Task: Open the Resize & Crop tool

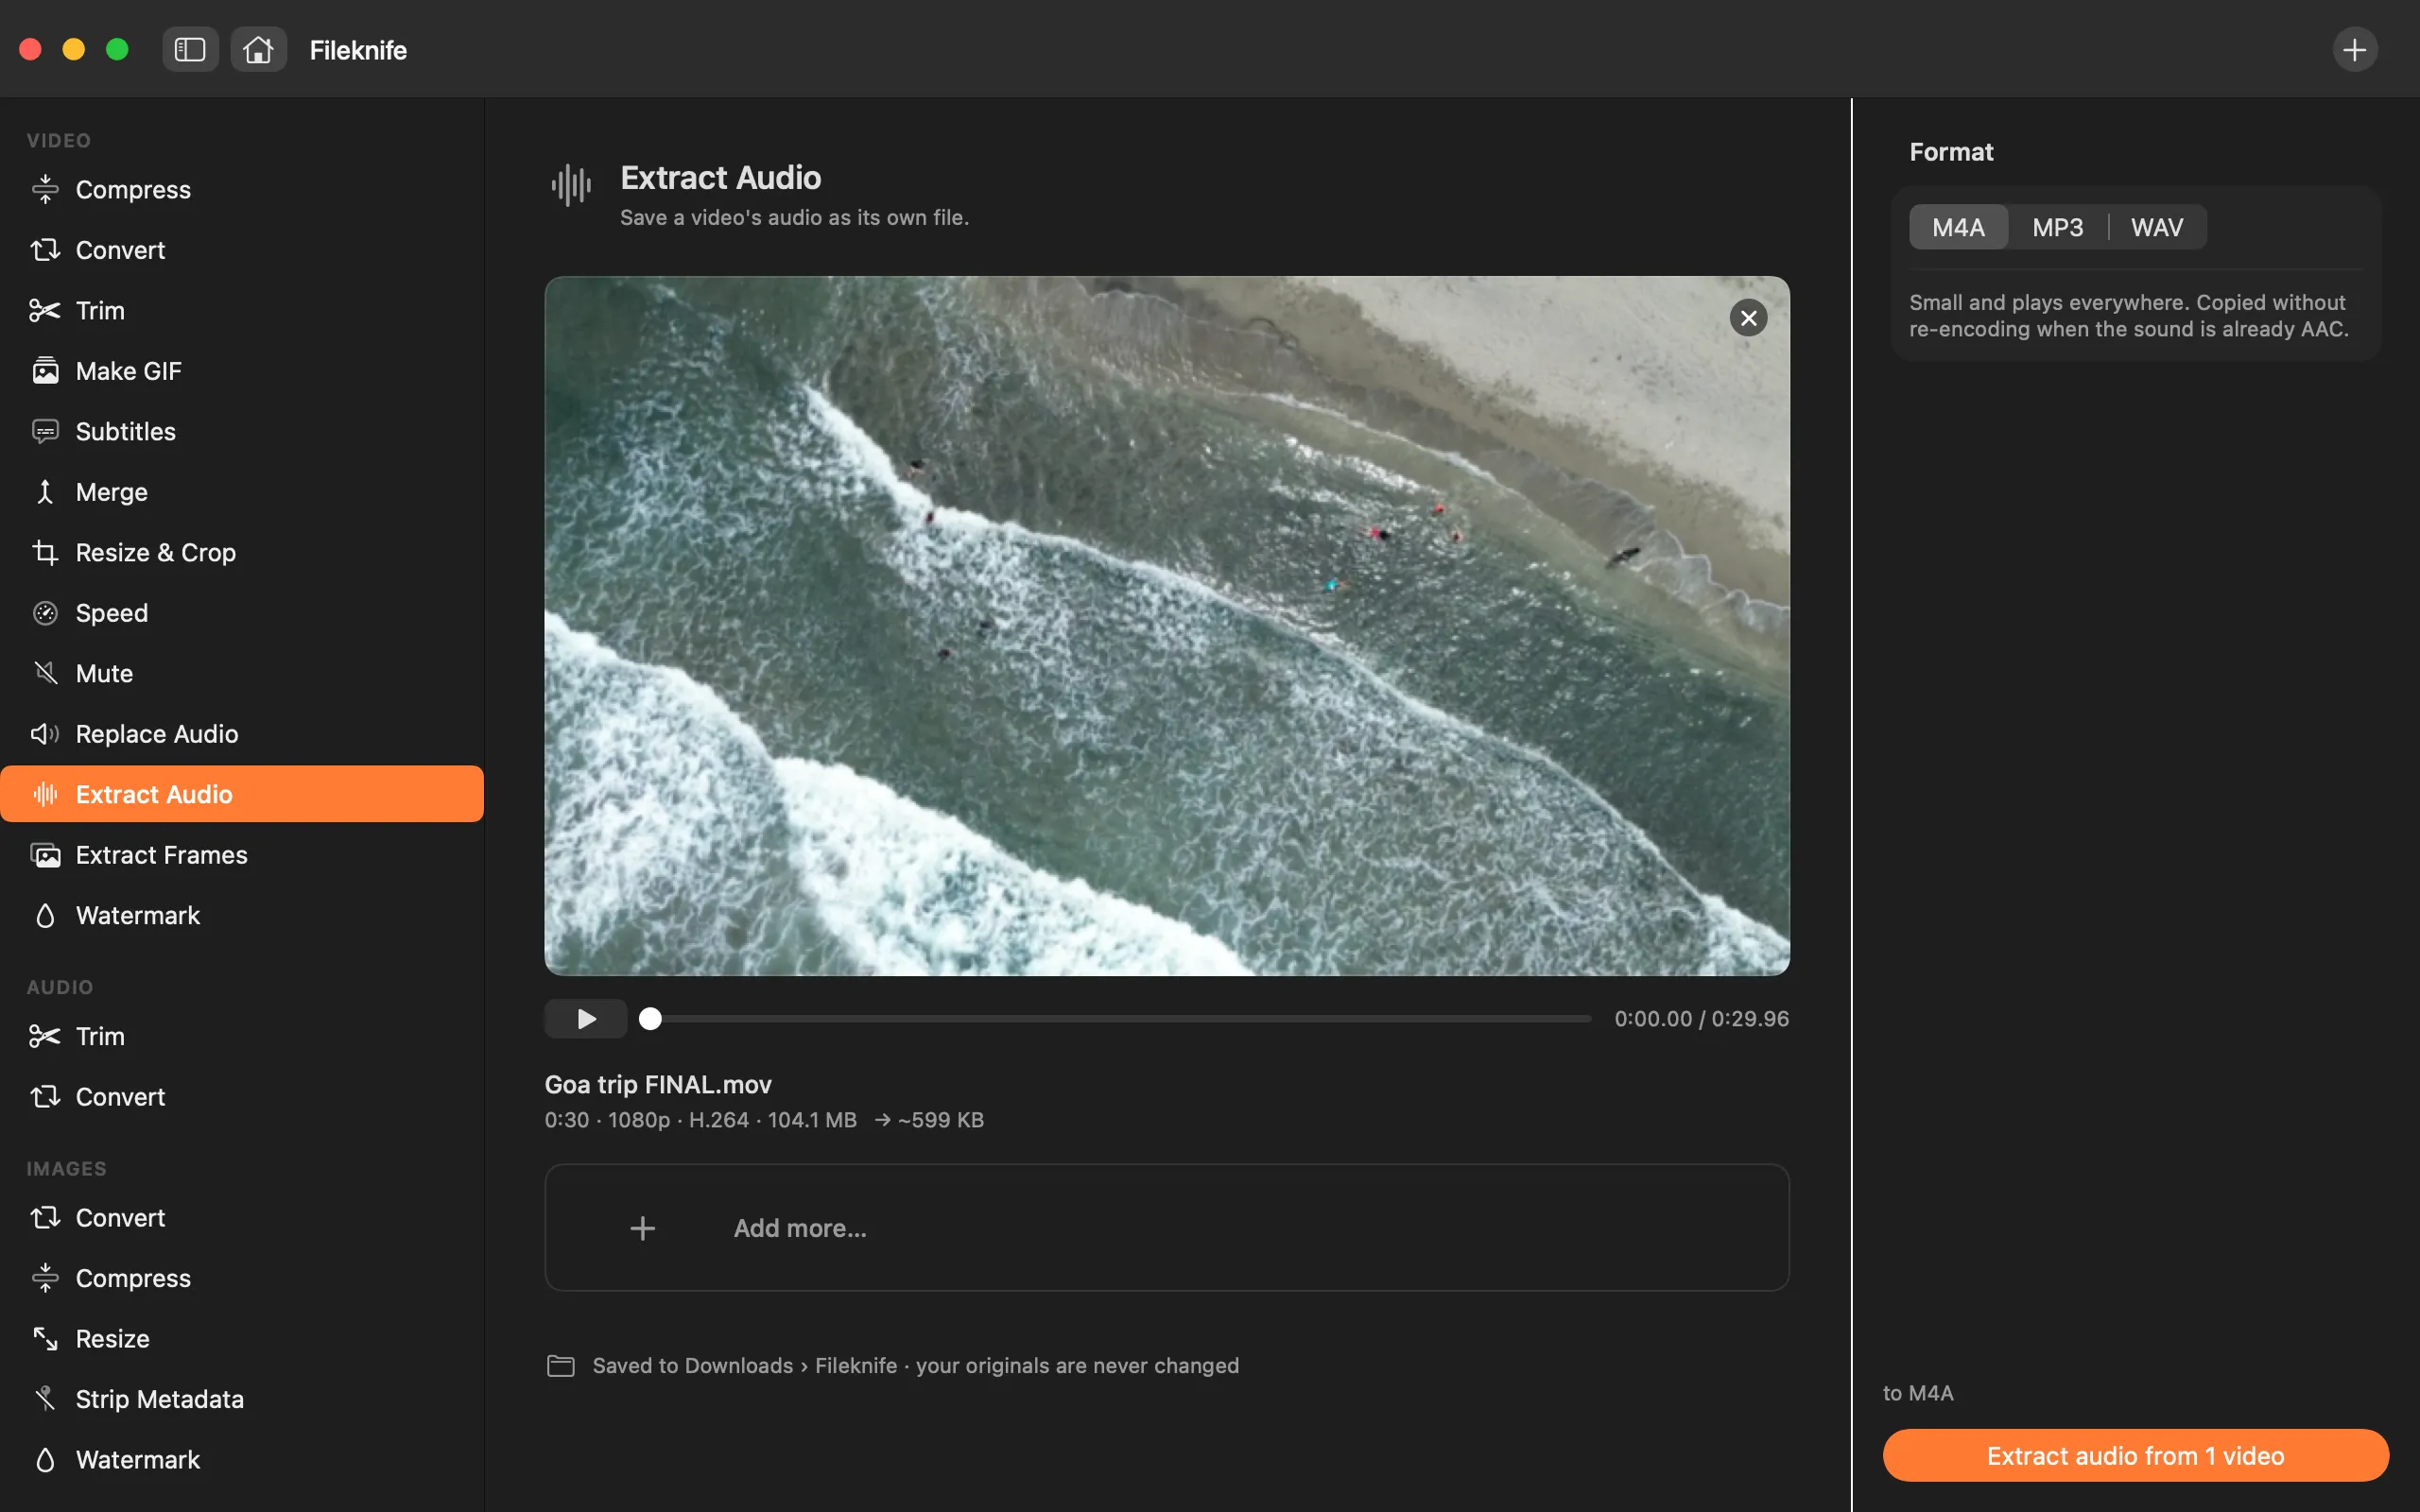Action: click(x=242, y=552)
